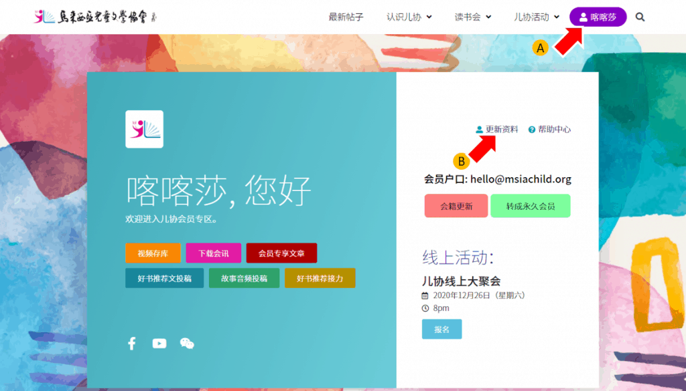Click the pink 下载会讯 button
The image size is (686, 391).
[x=213, y=253]
